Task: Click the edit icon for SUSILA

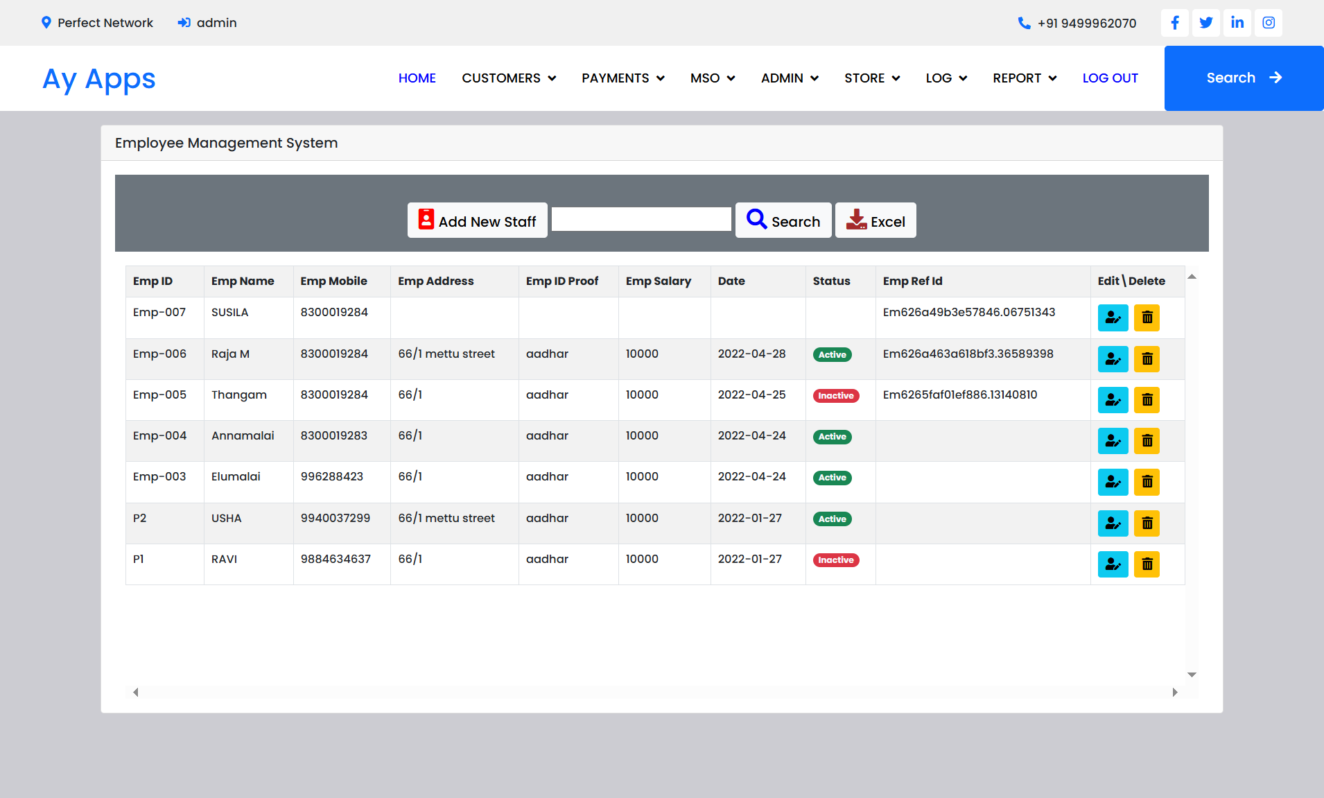Action: coord(1113,318)
